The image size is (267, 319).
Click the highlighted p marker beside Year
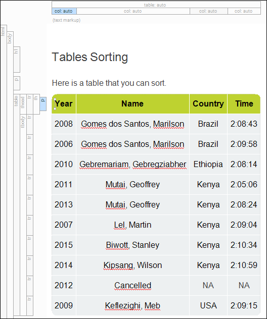[x=43, y=104]
